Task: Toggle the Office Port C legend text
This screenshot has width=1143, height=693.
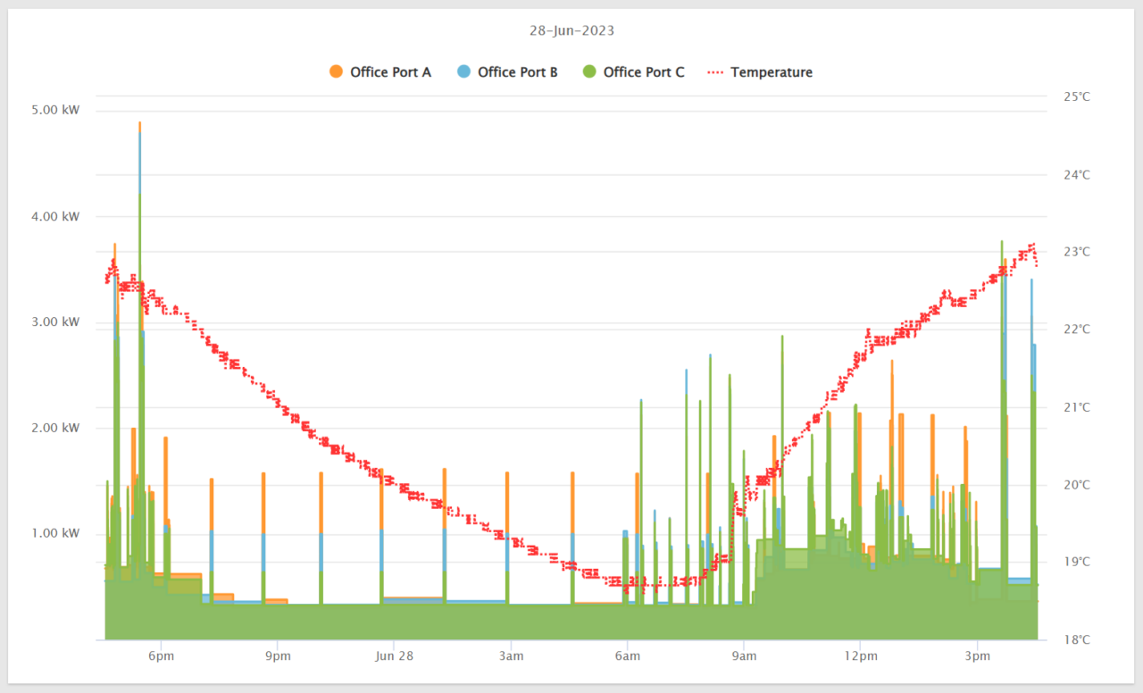Action: (644, 72)
